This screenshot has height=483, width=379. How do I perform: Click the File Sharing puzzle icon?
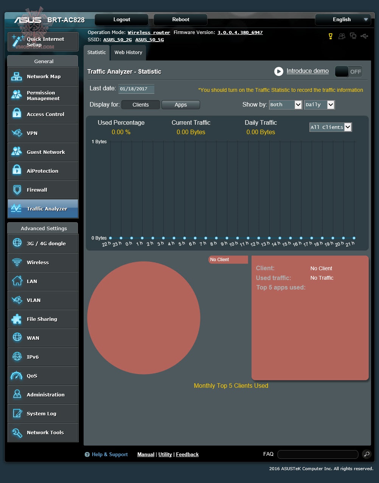[x=17, y=319]
